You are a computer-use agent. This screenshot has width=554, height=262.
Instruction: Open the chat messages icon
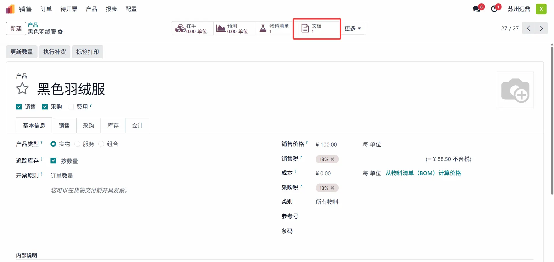(x=476, y=9)
